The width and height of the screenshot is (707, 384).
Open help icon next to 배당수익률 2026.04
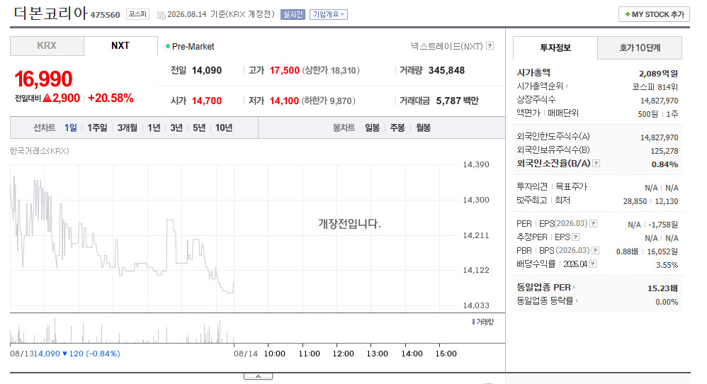[592, 264]
